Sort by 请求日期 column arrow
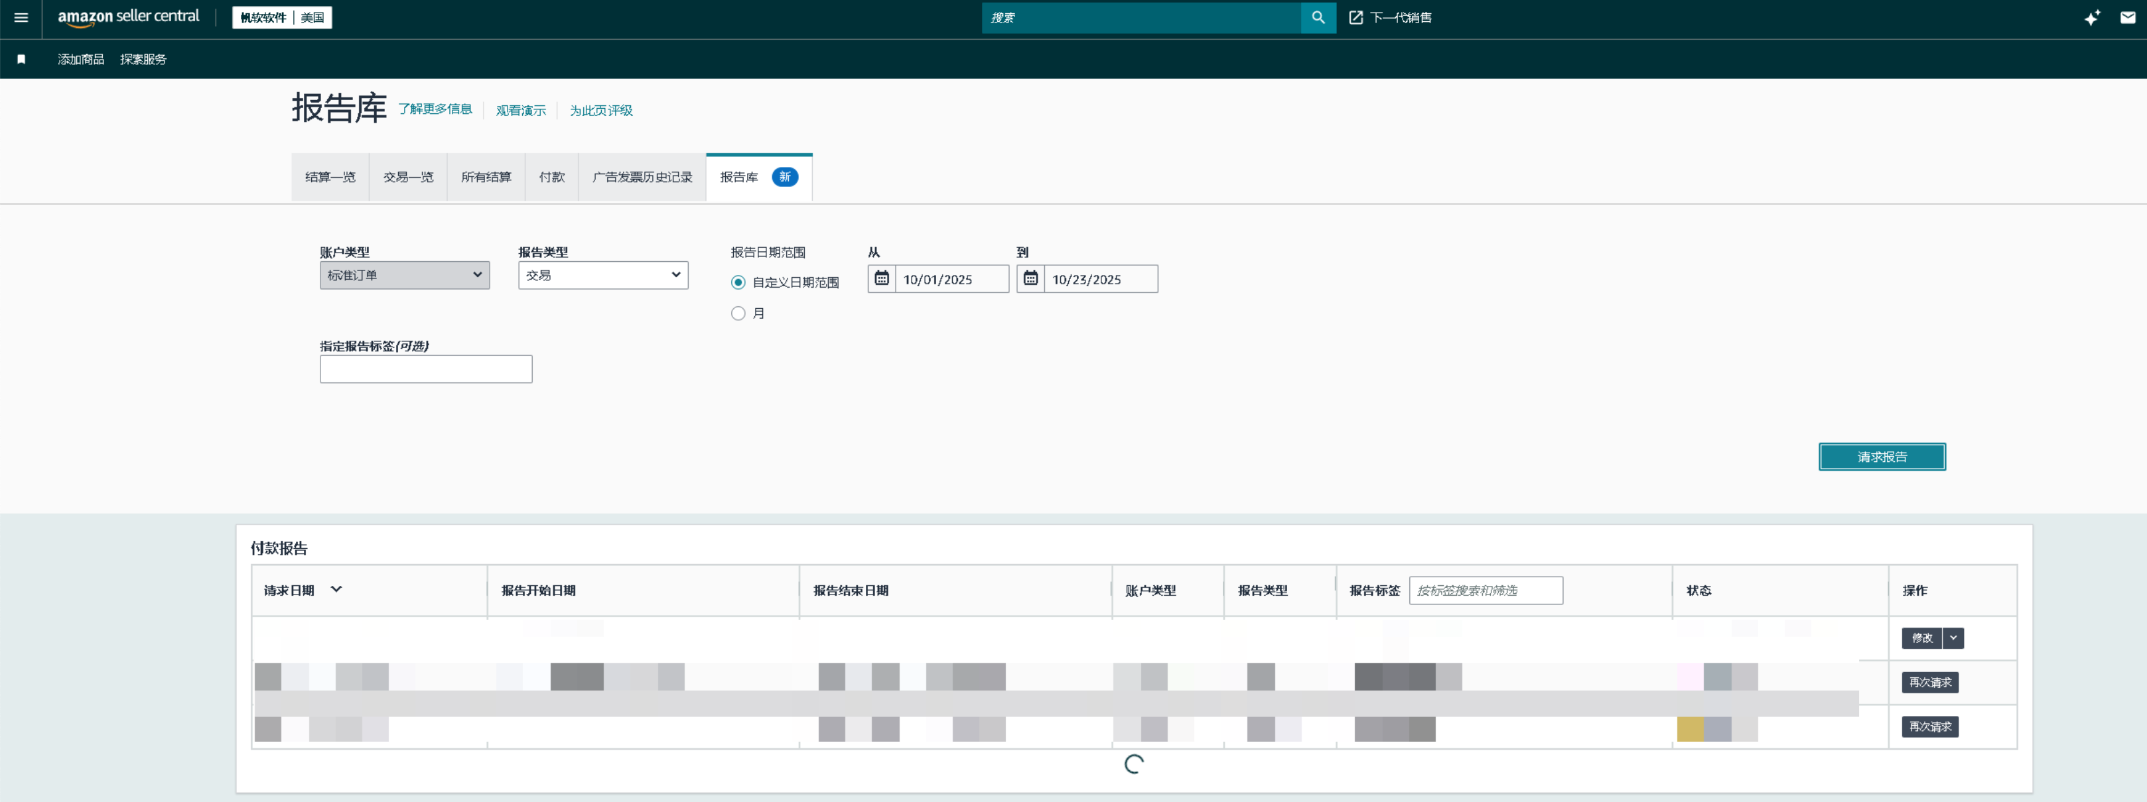Screen dimensions: 2147x802 click(336, 589)
